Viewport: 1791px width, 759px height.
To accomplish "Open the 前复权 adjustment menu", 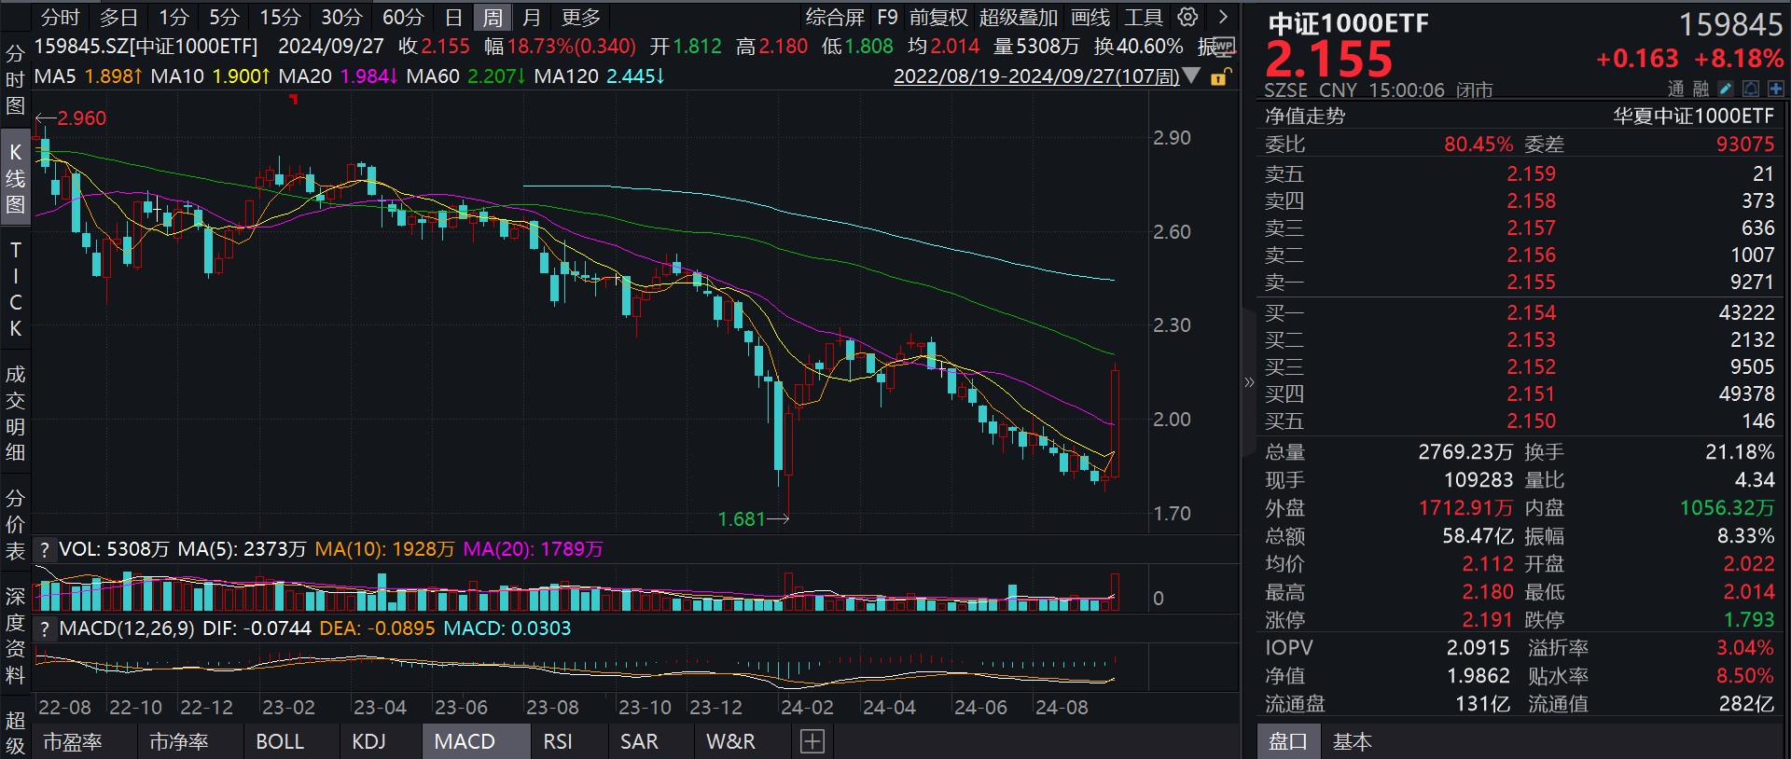I will [x=938, y=17].
